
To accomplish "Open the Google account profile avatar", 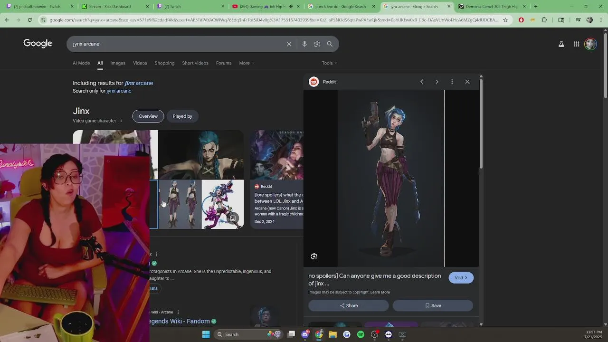I will (x=590, y=44).
